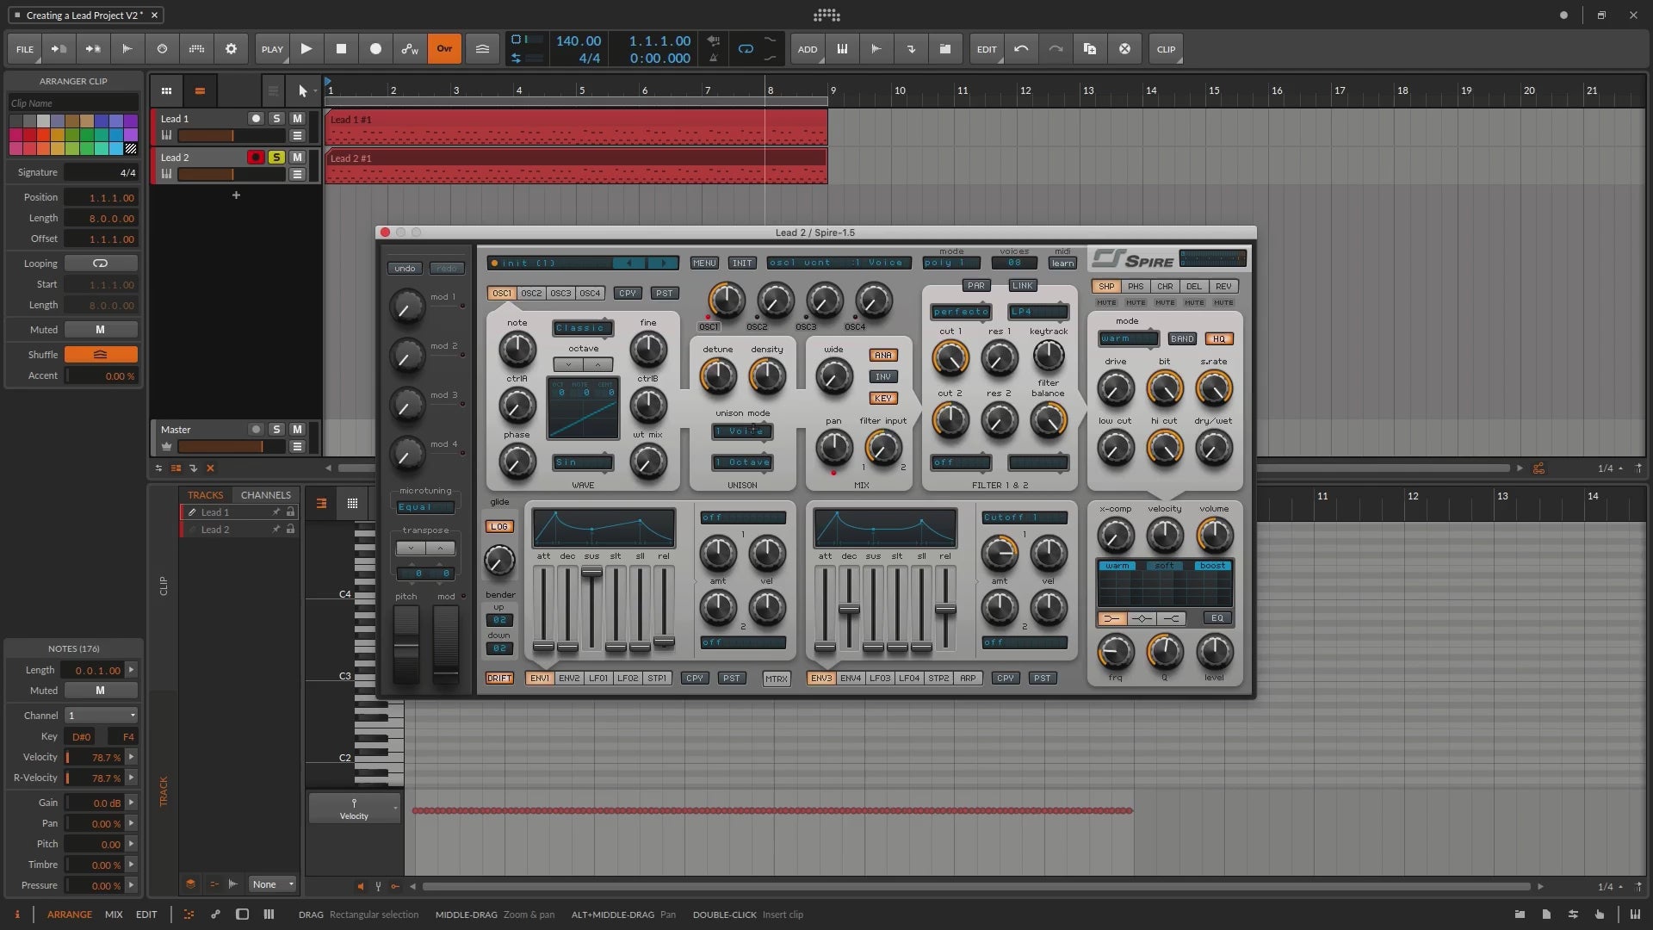Solo the Lead 1 track

pos(276,119)
